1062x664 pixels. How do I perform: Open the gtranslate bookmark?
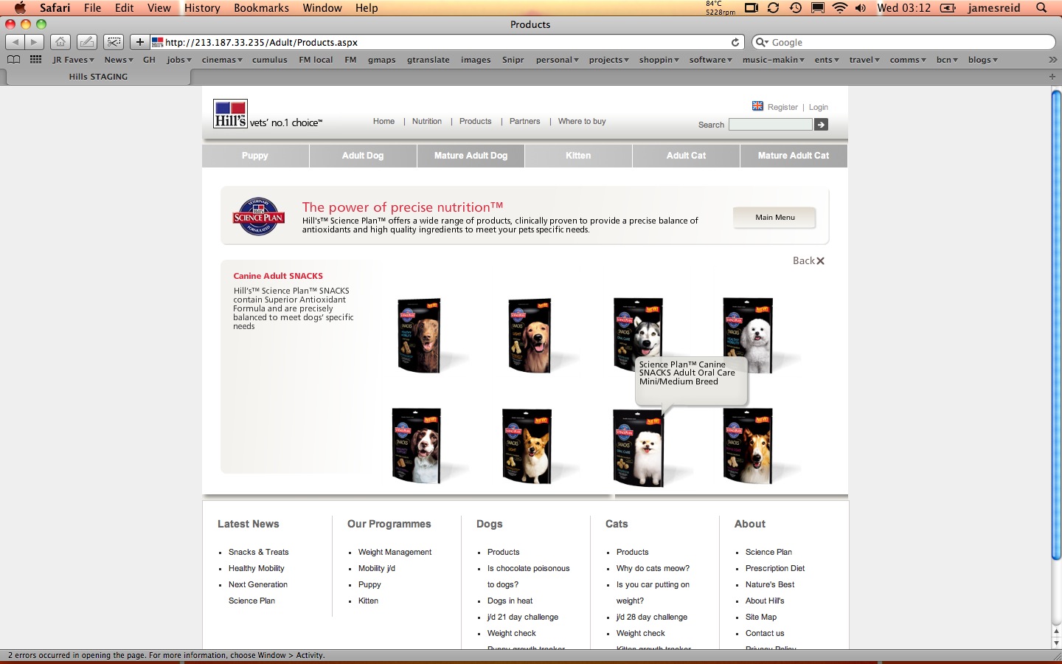pos(428,60)
